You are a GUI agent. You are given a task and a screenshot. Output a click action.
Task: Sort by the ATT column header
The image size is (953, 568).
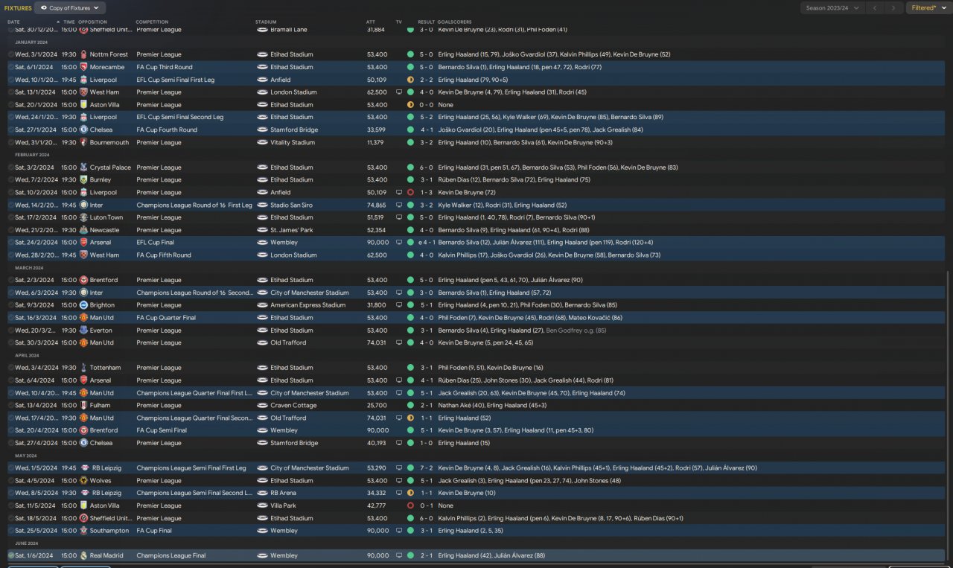coord(371,22)
